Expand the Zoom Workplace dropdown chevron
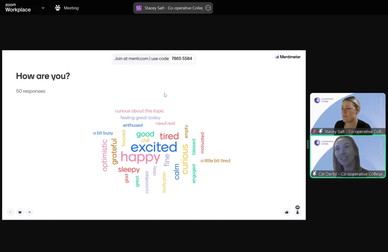The image size is (388, 252). pyautogui.click(x=43, y=8)
